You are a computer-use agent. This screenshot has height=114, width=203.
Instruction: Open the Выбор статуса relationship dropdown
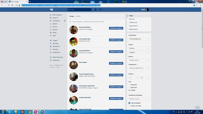click(x=139, y=99)
